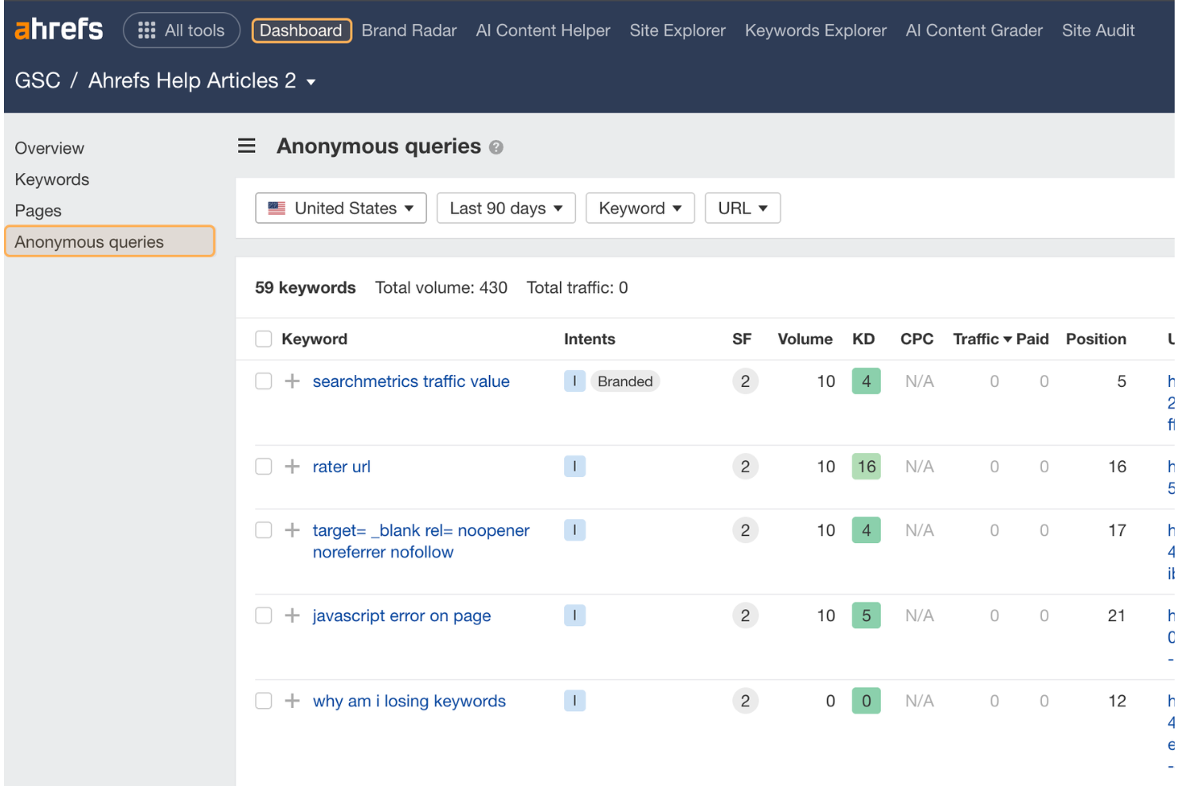Viewport: 1179px width, 786px height.
Task: Click the intent badge for javascript error on page
Action: pyautogui.click(x=574, y=615)
